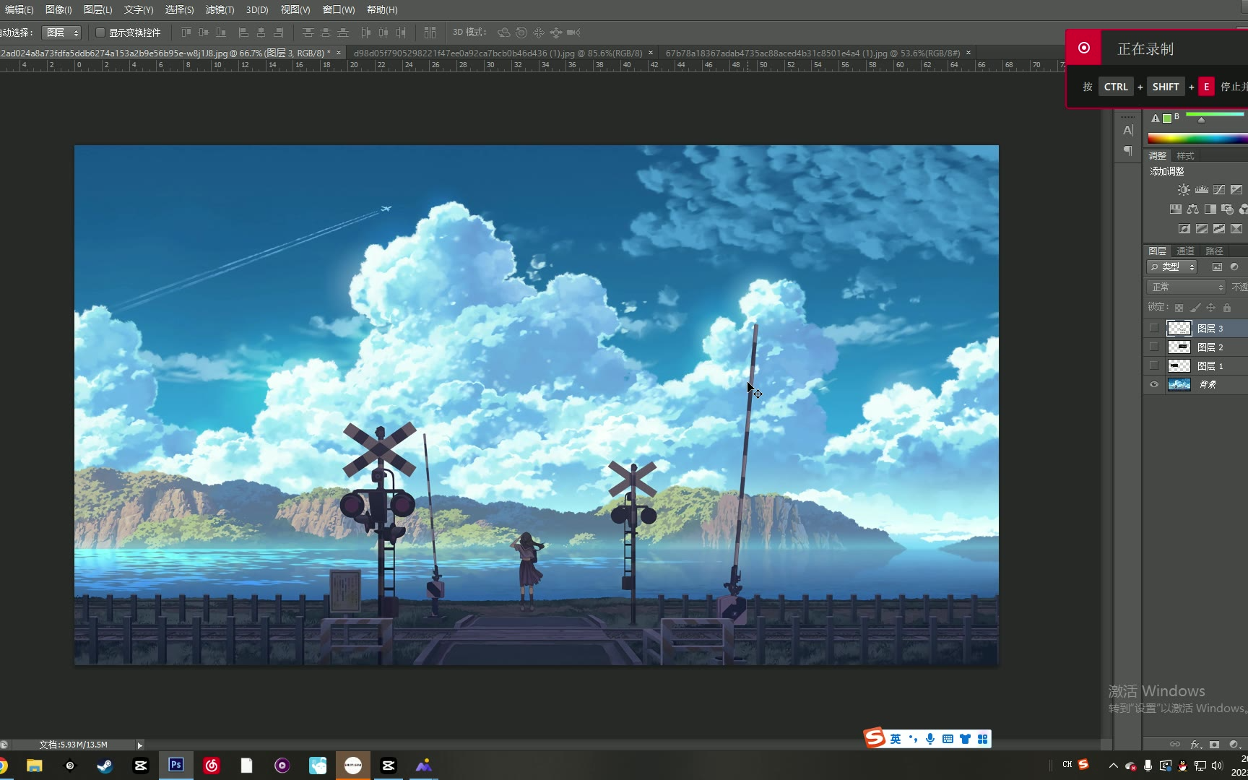Add a Hue/Saturation adjustment

[x=1175, y=209]
